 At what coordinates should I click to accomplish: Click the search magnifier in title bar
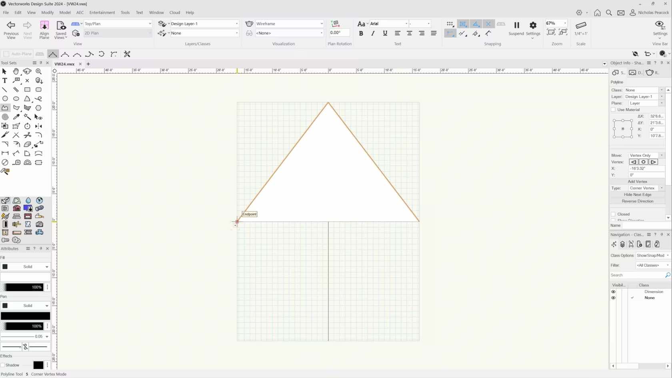(x=609, y=13)
